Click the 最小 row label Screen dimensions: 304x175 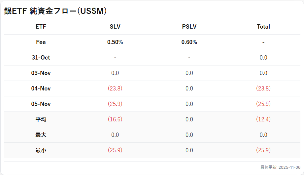(41, 150)
